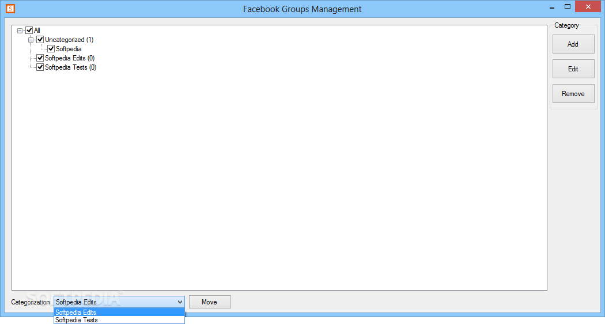Remove the selected category
The image size is (605, 324).
tap(573, 94)
